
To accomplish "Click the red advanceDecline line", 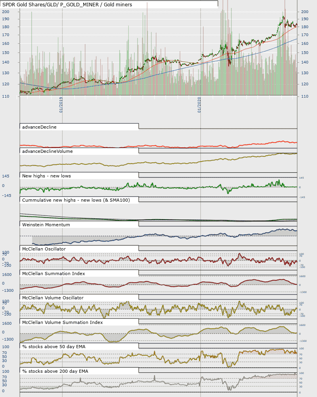I will (x=158, y=146).
